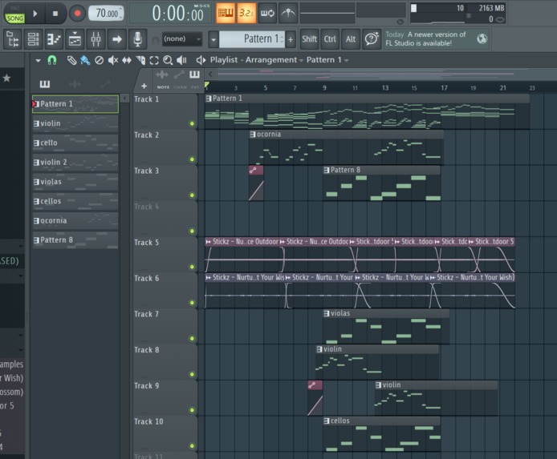Image resolution: width=557 pixels, height=459 pixels.
Task: Click the right arrow toolbar icon
Action: pos(117,39)
